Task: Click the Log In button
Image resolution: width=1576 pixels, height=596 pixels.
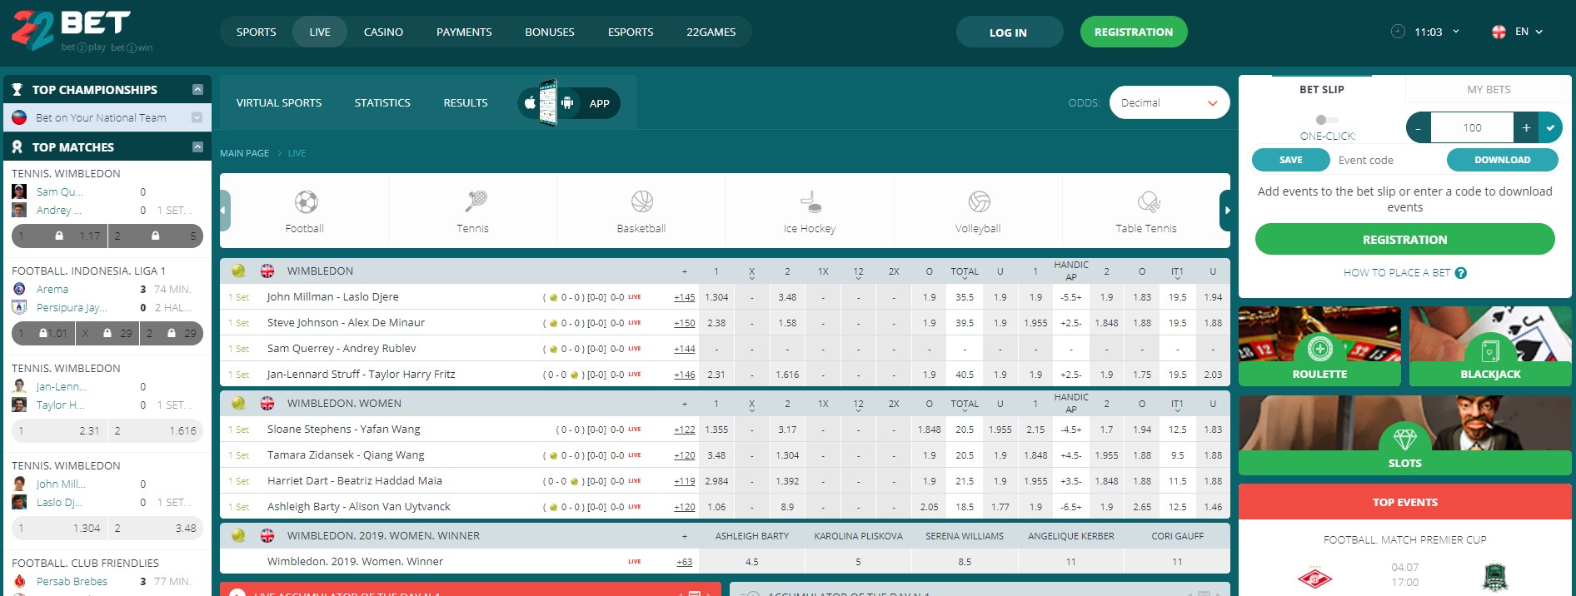Action: (x=1009, y=32)
